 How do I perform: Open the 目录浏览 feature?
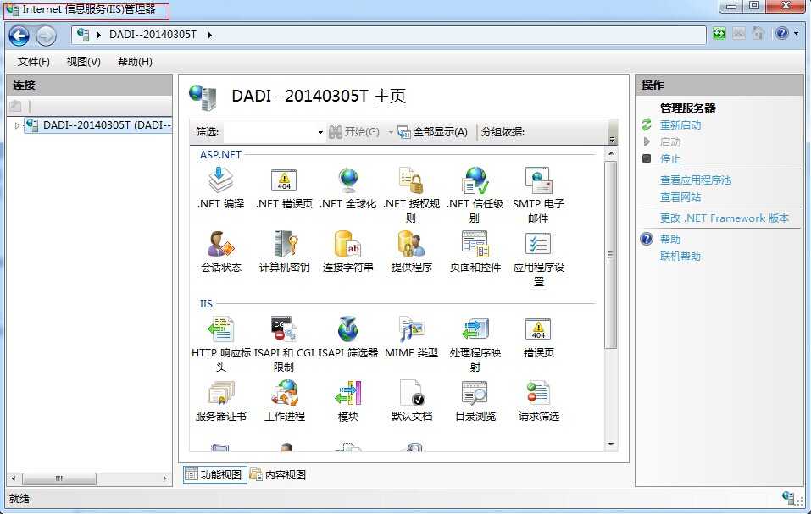(x=475, y=401)
